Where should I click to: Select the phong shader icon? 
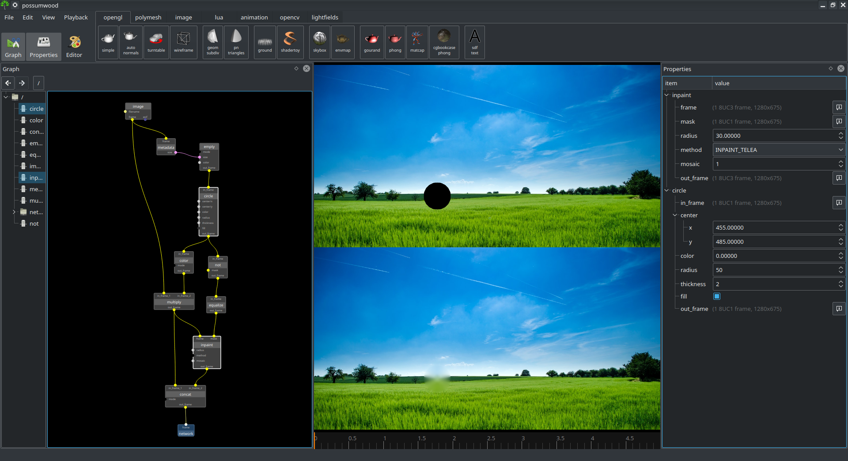point(395,42)
